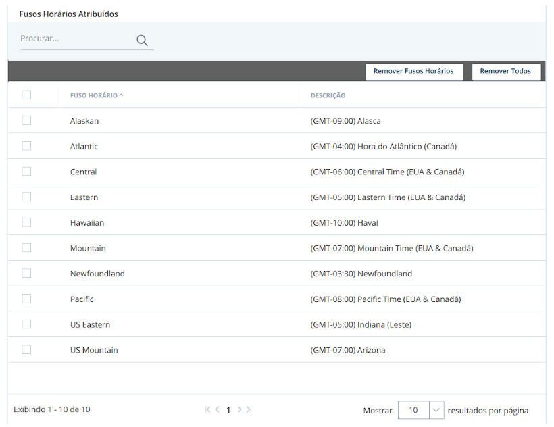This screenshot has width=554, height=427.
Task: Click Remover Fusos Horários button
Action: 413,72
